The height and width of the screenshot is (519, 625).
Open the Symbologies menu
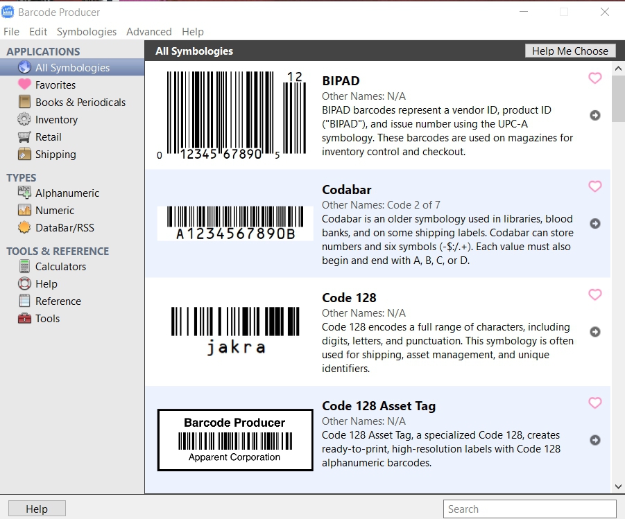[x=87, y=31]
